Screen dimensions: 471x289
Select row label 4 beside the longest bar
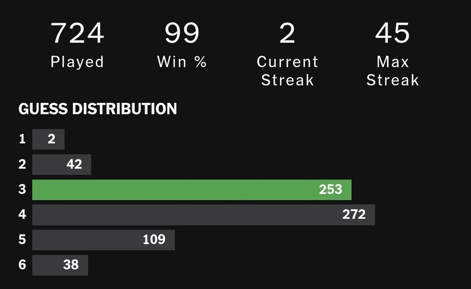tap(22, 215)
